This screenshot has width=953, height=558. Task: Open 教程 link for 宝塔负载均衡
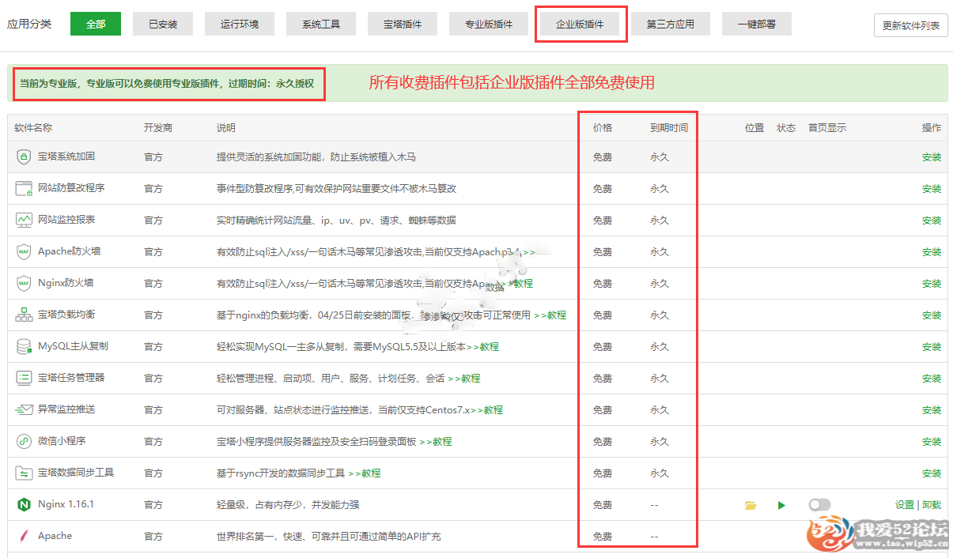[x=550, y=315]
